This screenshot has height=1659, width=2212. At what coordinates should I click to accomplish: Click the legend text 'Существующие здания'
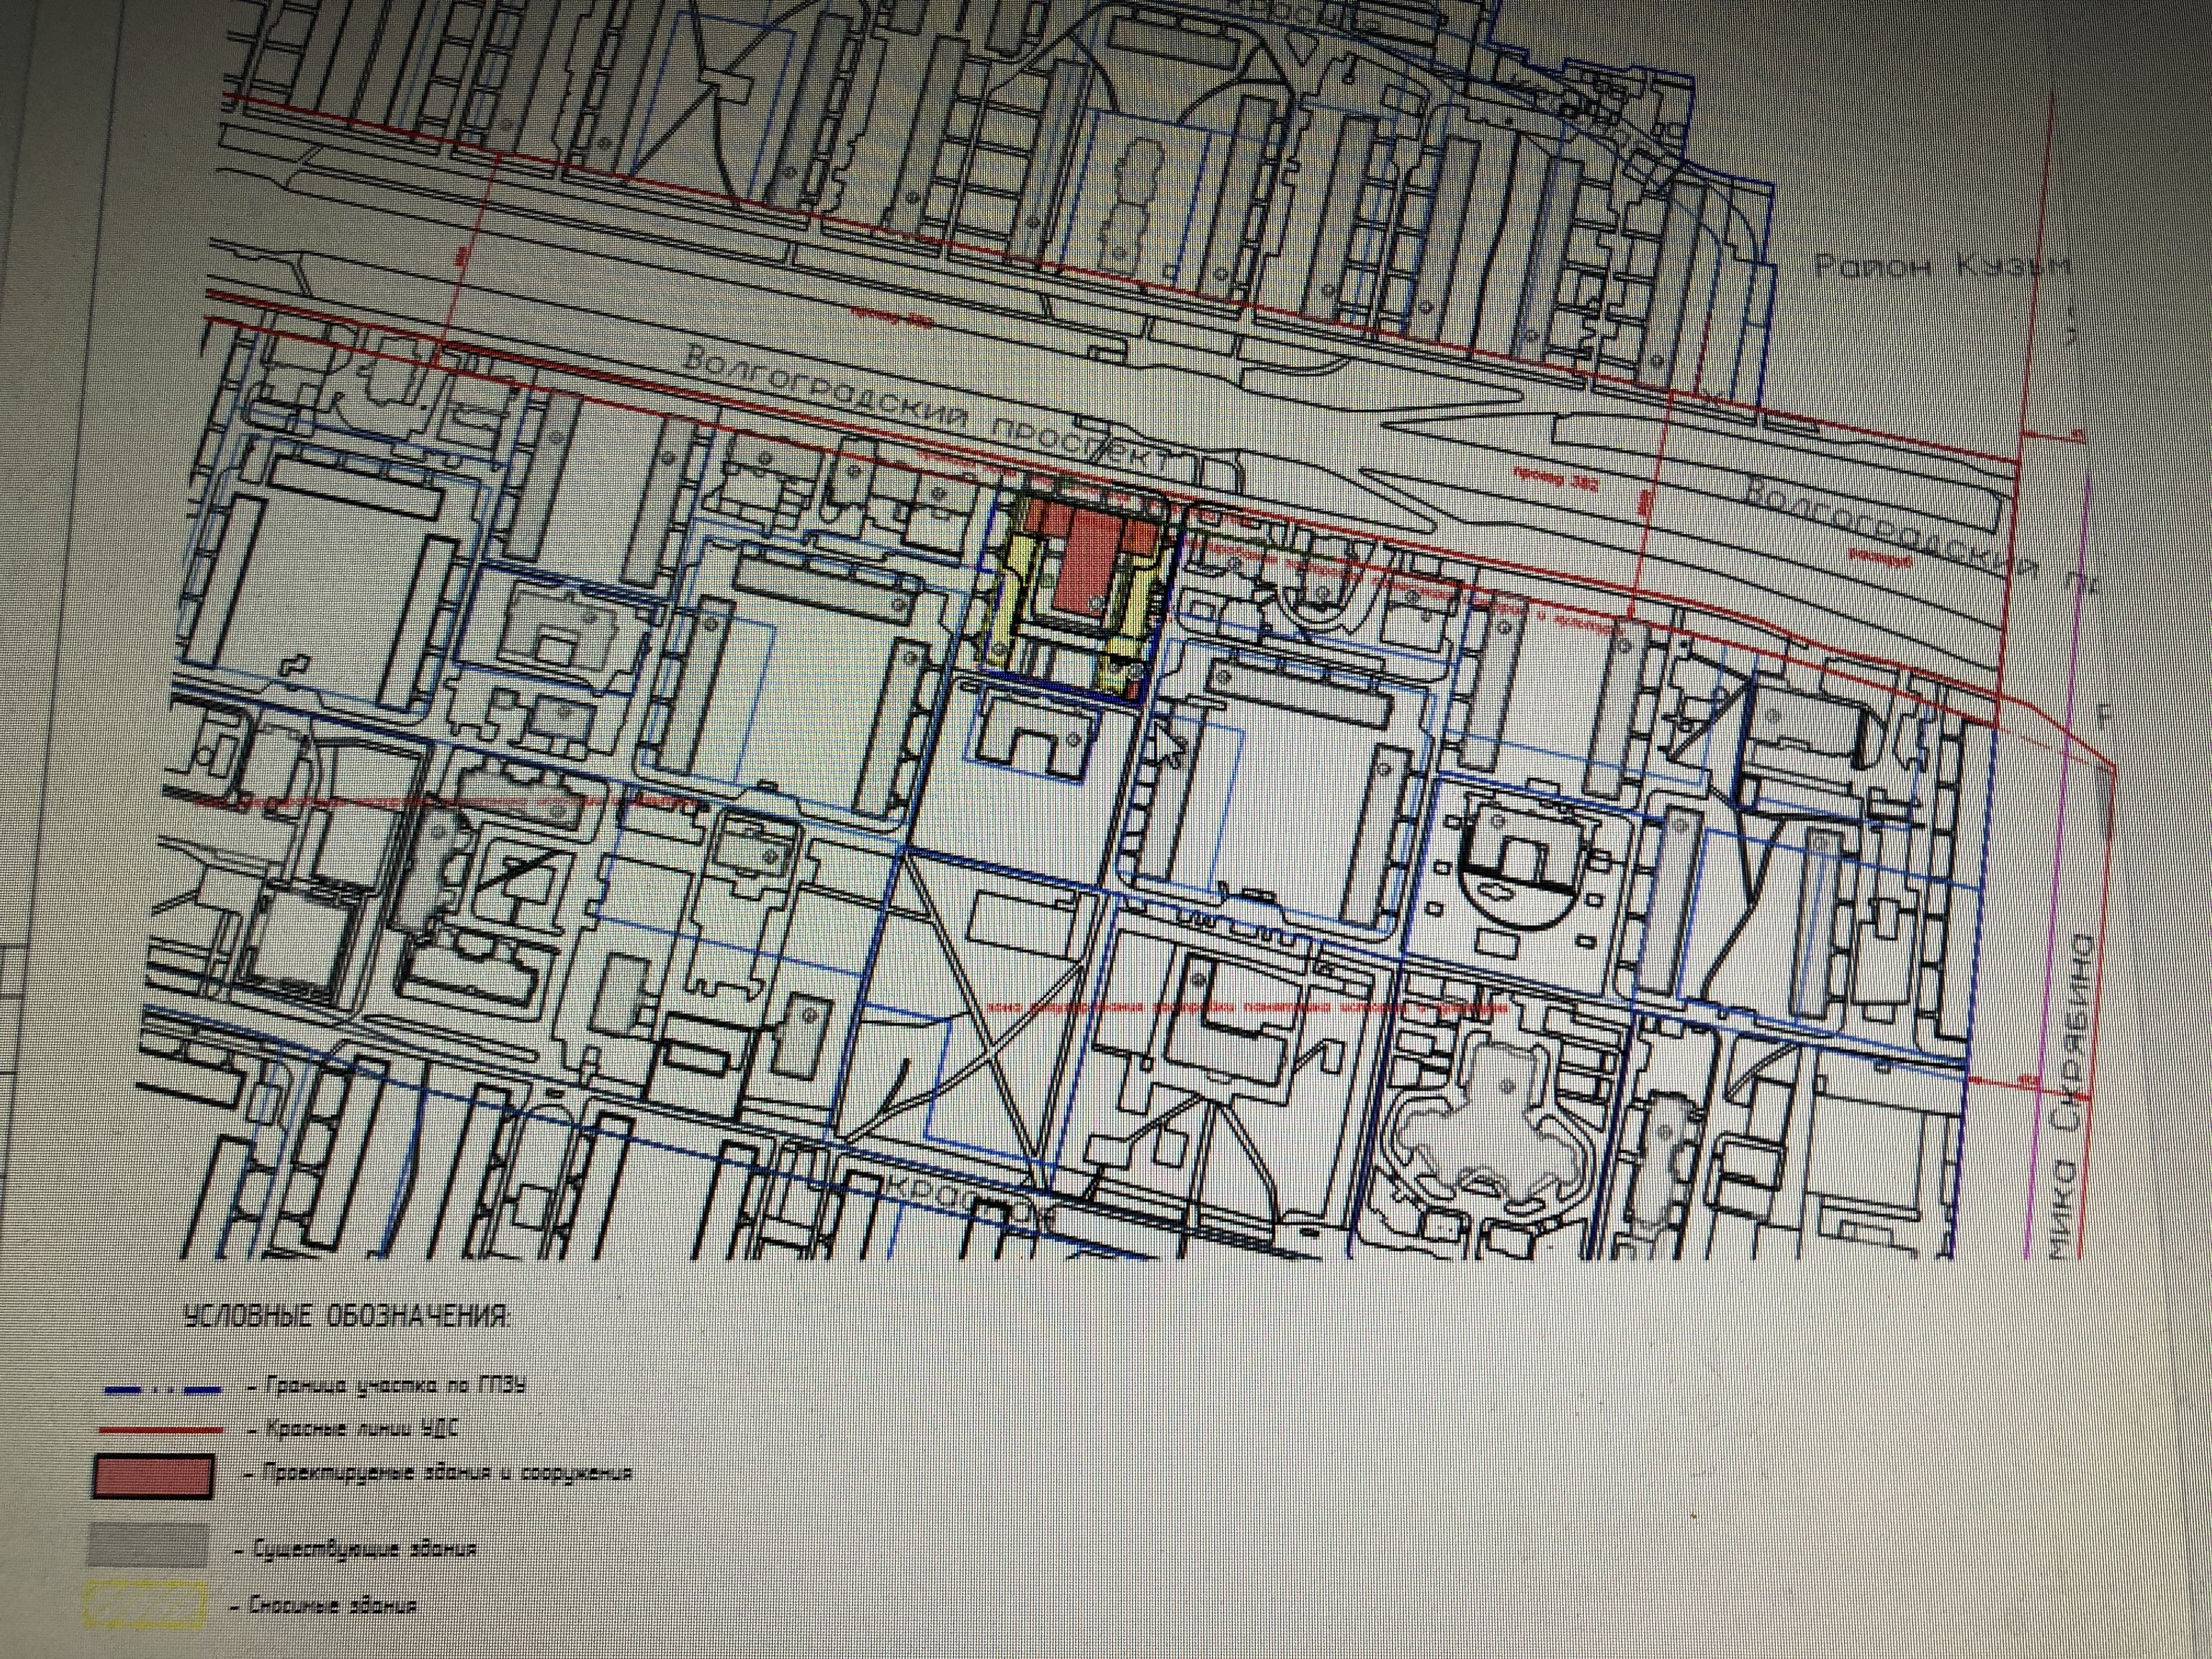pos(365,1551)
